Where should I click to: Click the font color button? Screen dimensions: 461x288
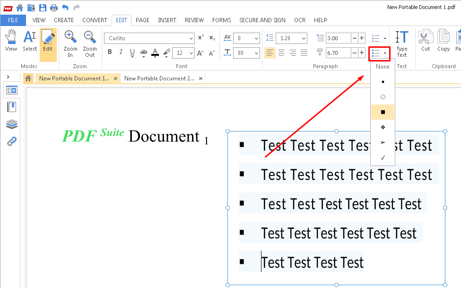155,52
